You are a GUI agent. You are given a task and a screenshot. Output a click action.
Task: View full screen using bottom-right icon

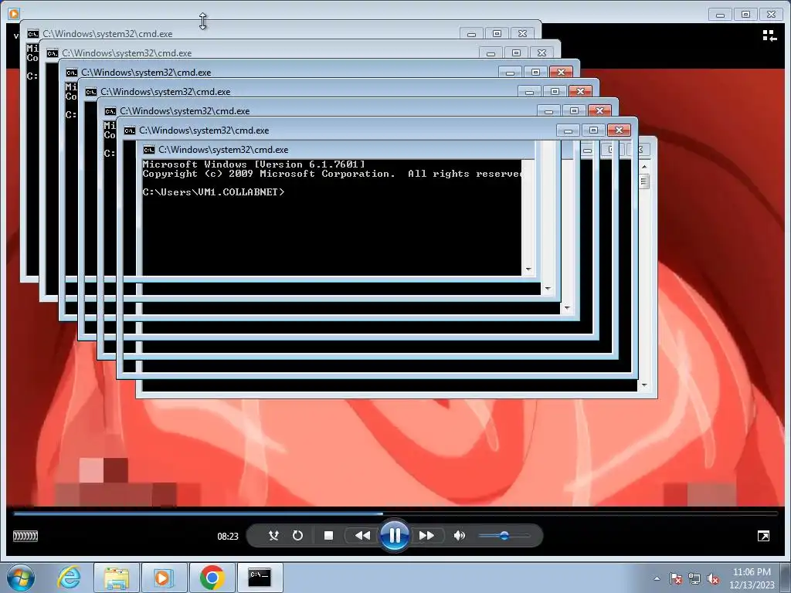[763, 536]
